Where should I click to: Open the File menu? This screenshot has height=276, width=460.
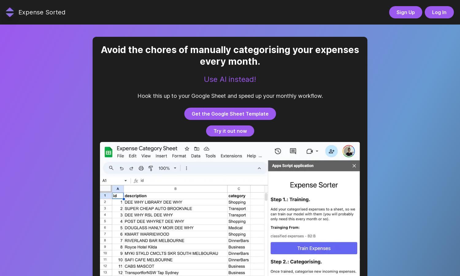coord(121,156)
